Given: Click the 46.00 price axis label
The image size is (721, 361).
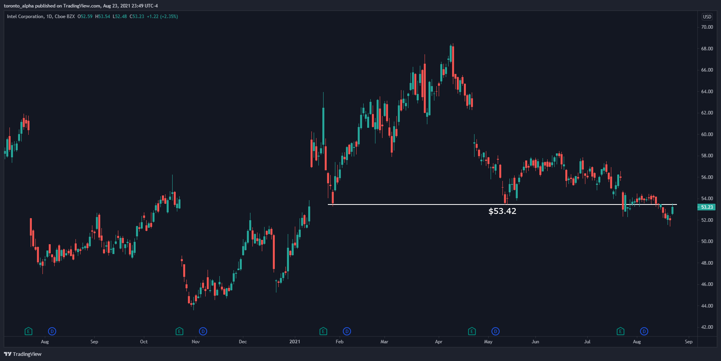Looking at the screenshot, I should click(707, 284).
